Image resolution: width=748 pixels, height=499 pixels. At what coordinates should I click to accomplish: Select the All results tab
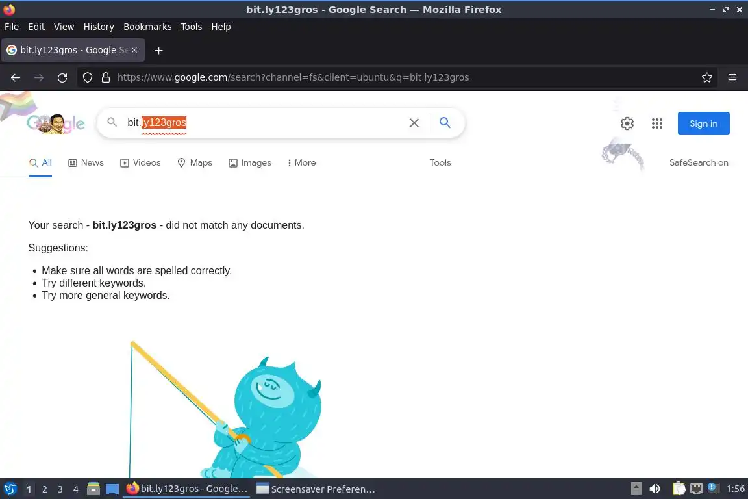[x=40, y=163]
